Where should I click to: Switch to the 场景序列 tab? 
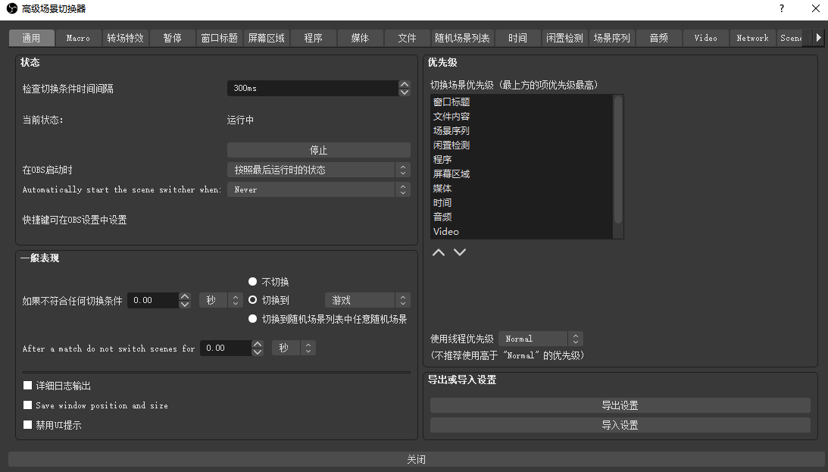pos(612,38)
